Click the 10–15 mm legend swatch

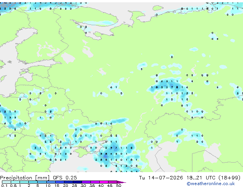pyautogui.click(x=51, y=182)
